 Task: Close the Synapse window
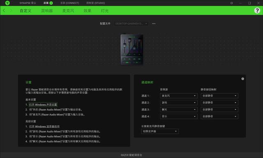(258, 3)
